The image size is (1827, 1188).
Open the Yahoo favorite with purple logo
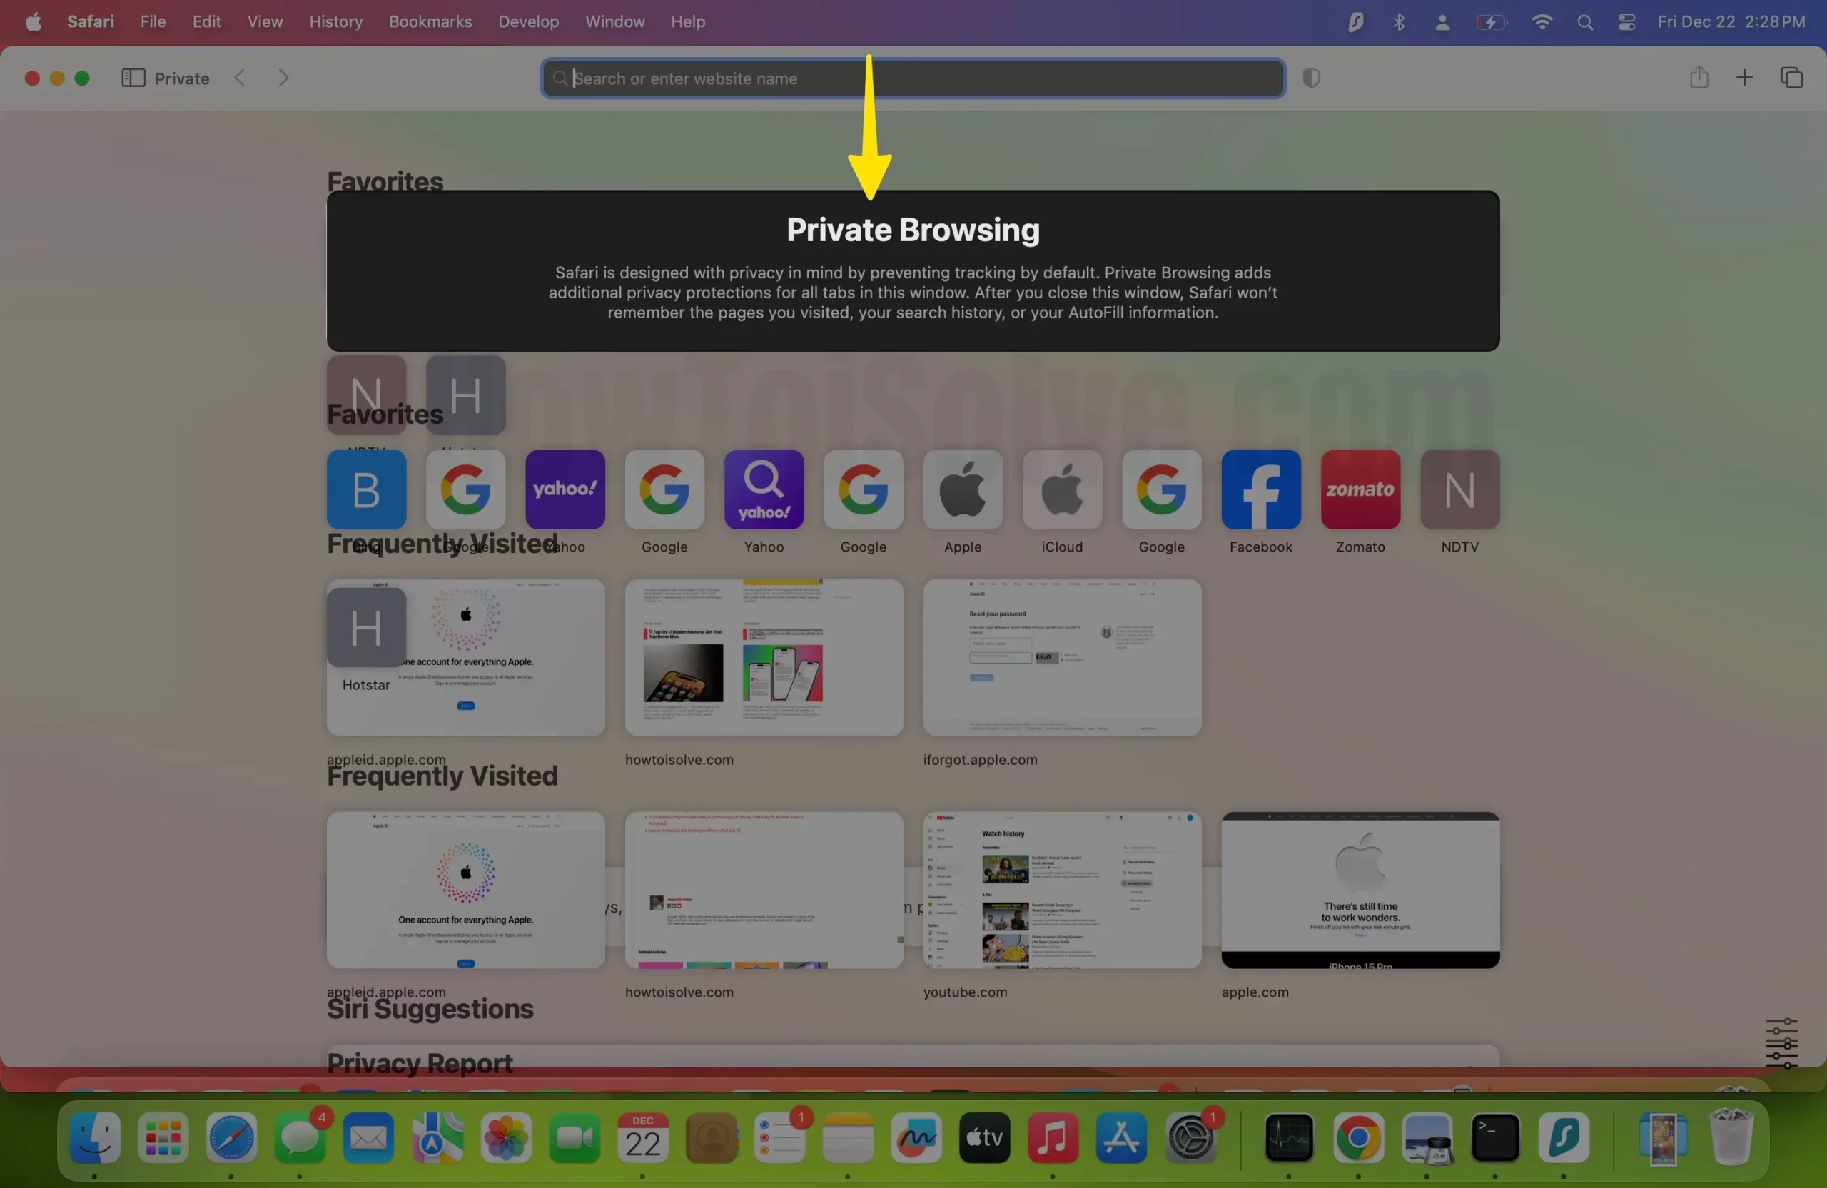pyautogui.click(x=565, y=489)
